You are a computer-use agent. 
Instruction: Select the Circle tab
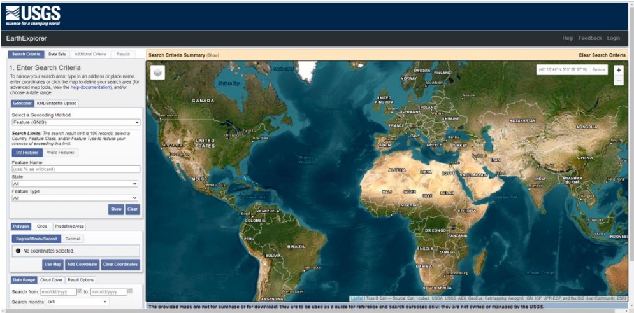42,226
